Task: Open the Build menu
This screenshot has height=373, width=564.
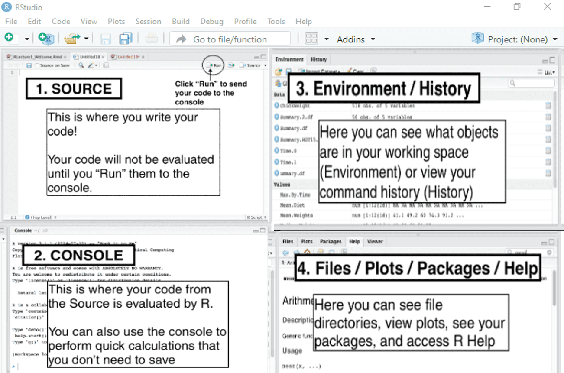Action: click(181, 21)
